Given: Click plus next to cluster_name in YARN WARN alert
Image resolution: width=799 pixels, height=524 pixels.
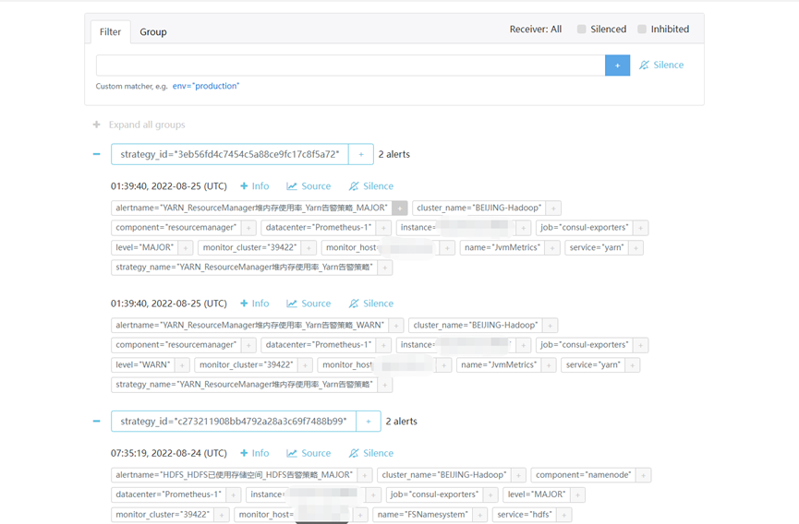Looking at the screenshot, I should 551,326.
